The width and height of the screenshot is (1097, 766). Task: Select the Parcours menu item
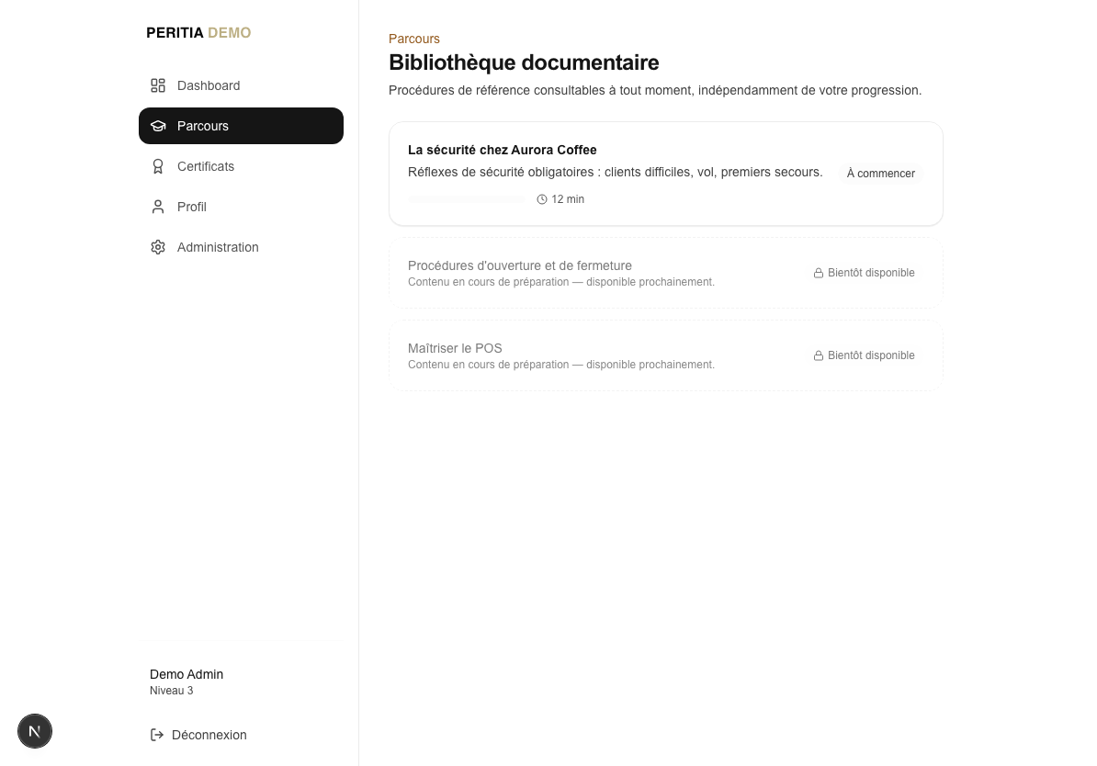coord(241,126)
